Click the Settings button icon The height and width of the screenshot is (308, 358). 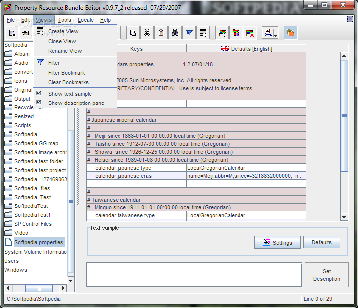click(266, 242)
